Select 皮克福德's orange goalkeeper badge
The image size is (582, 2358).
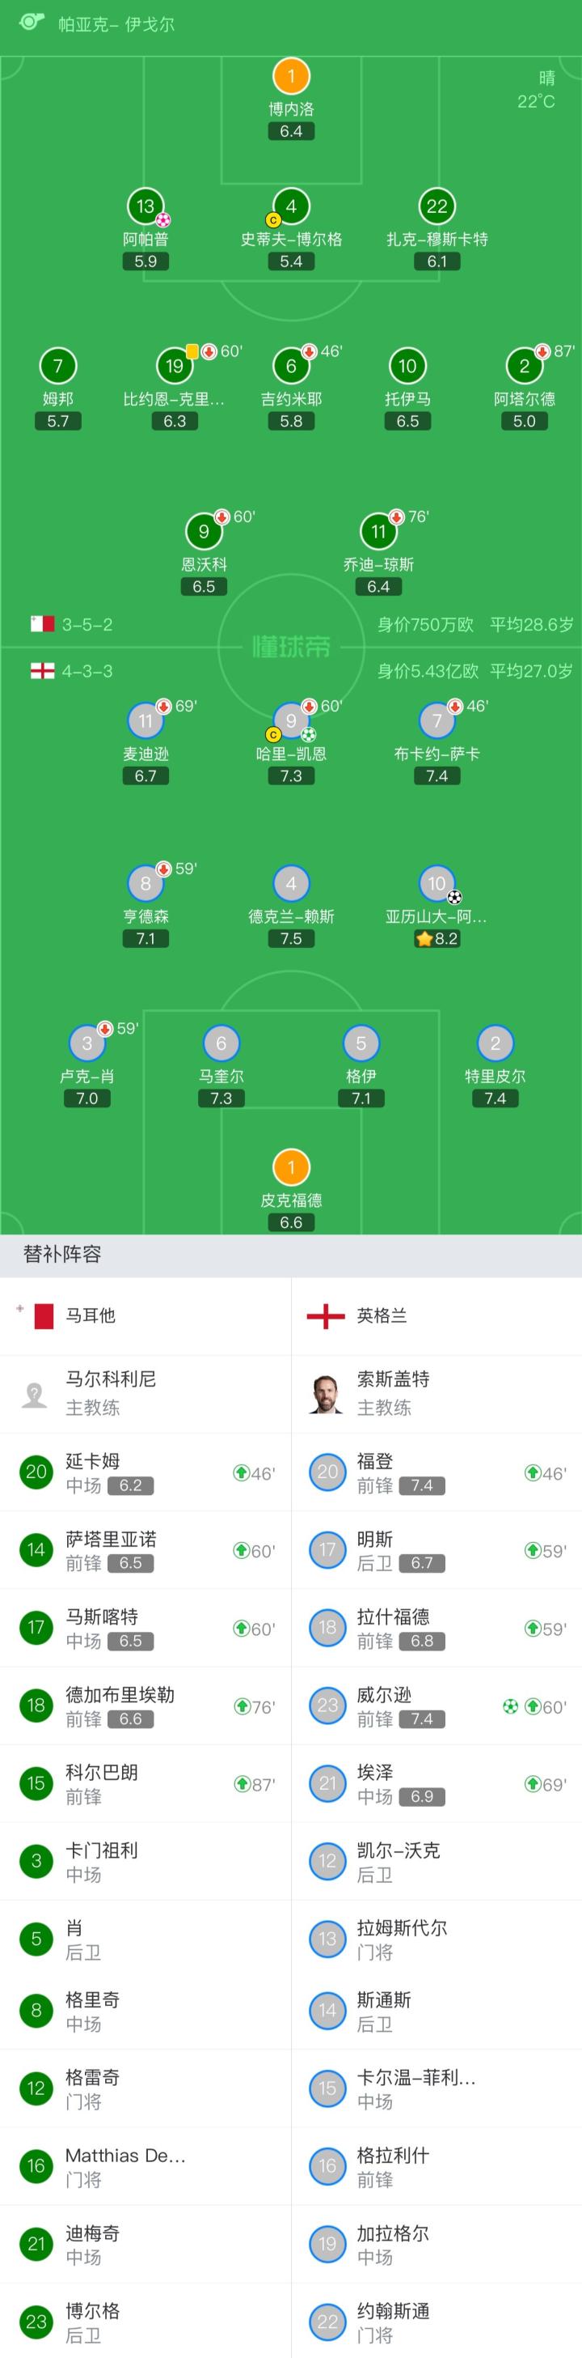click(x=290, y=1168)
